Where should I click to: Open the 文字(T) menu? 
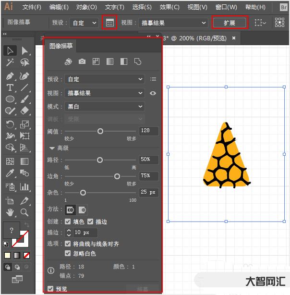tap(115, 7)
